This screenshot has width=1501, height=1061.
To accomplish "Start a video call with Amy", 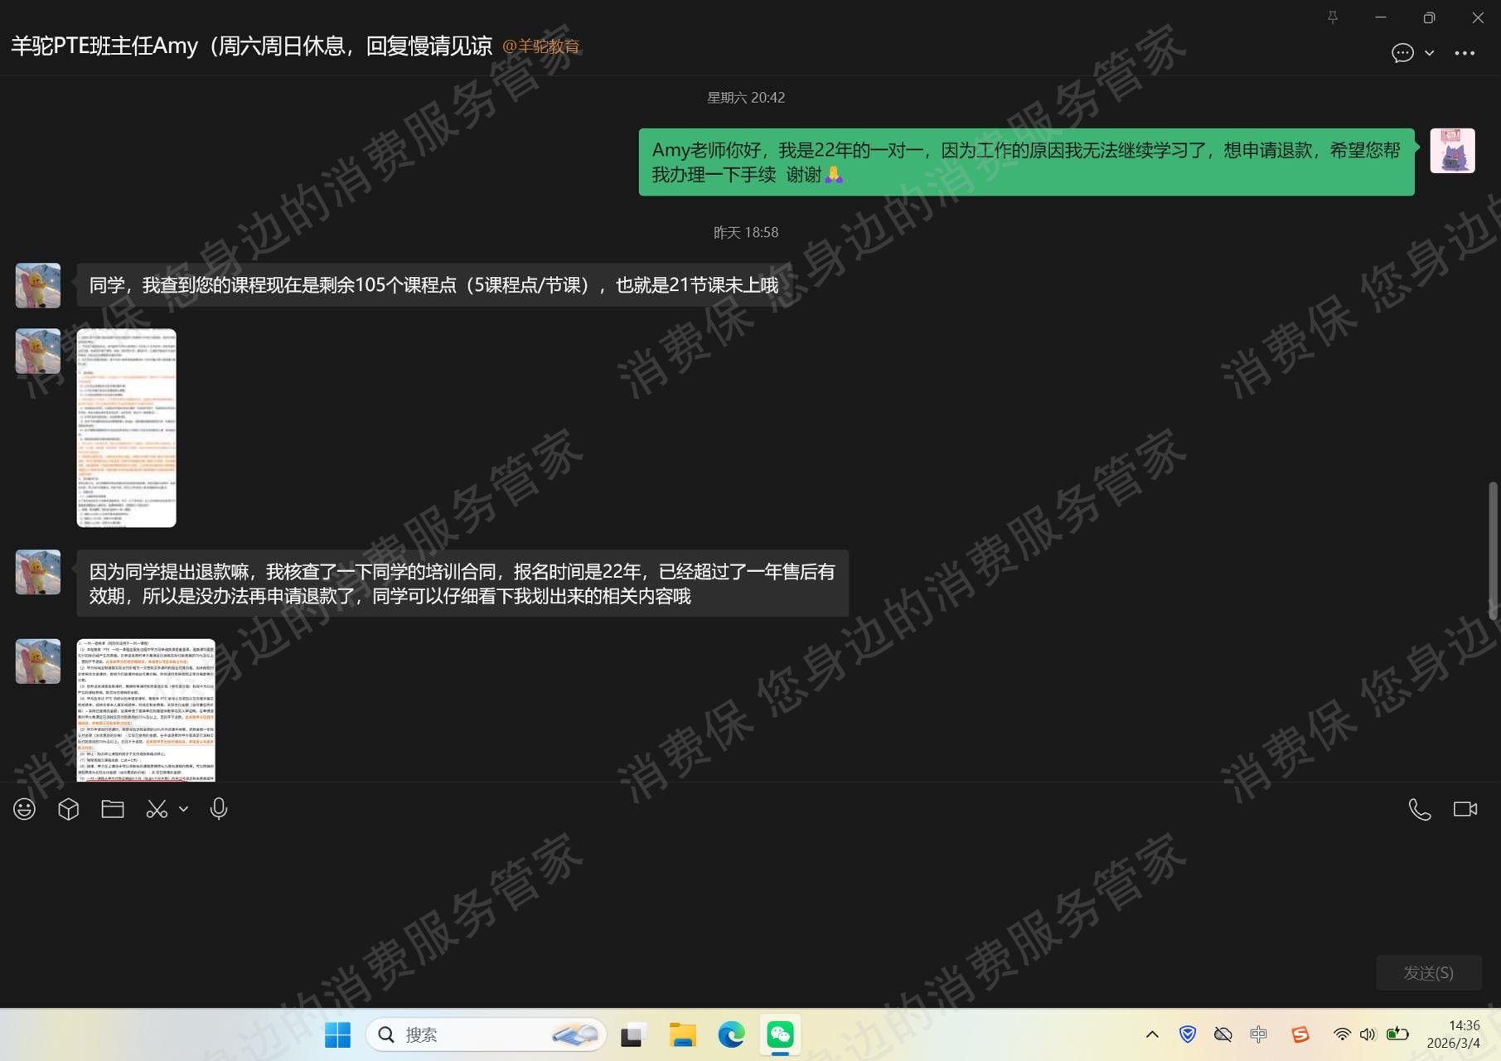I will pyautogui.click(x=1465, y=808).
